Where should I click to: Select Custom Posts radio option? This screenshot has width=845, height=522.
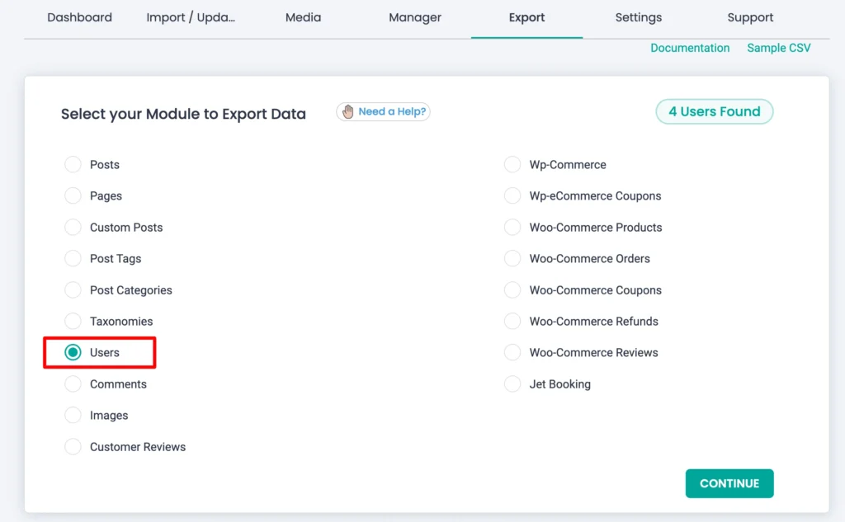[x=73, y=228]
